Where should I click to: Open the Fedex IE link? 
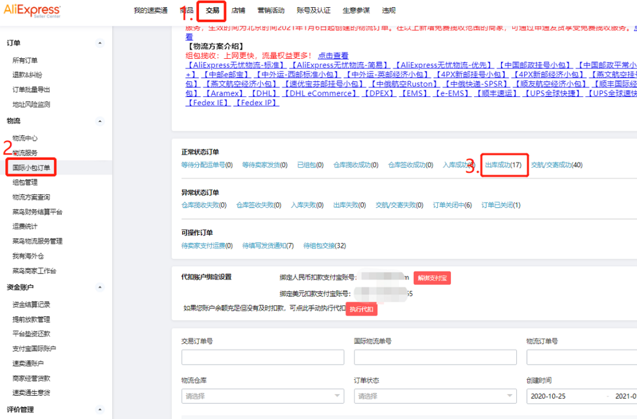pos(209,102)
